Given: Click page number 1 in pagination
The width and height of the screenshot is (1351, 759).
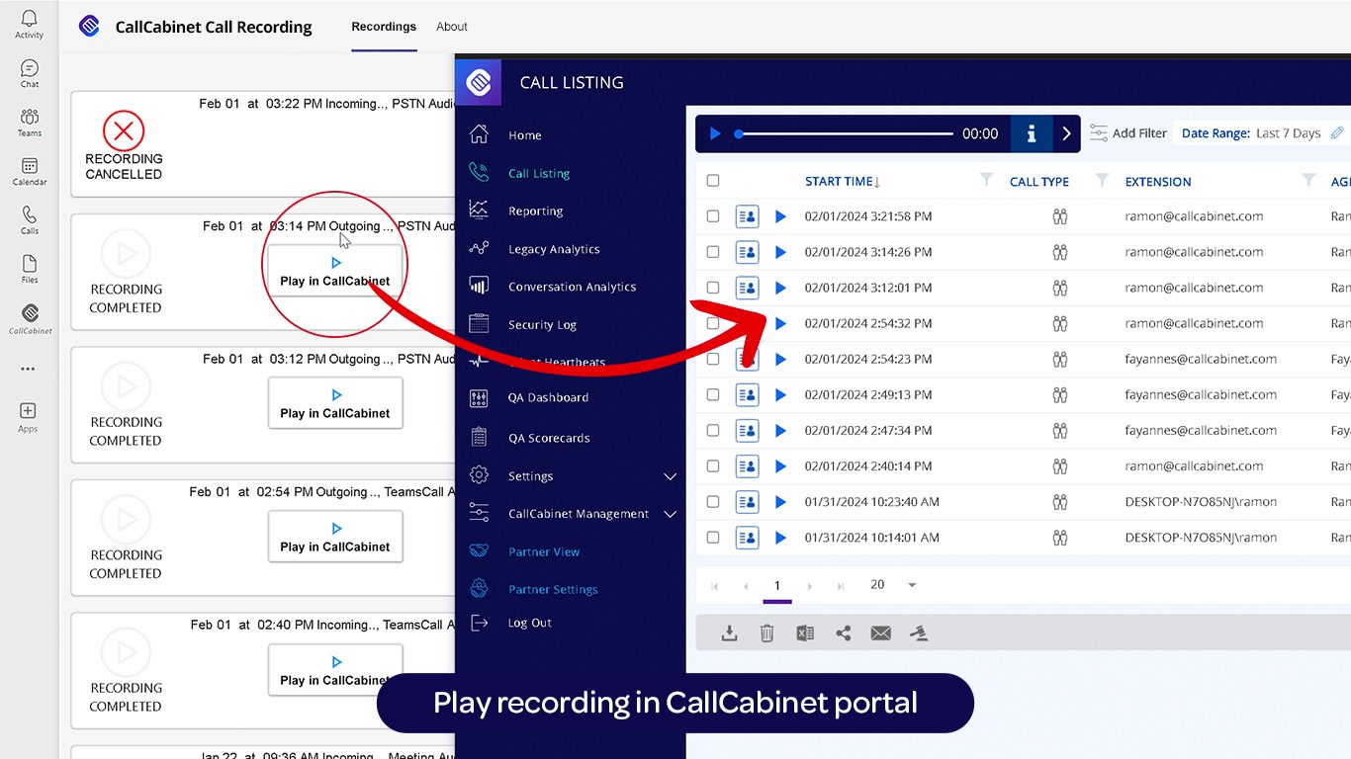Looking at the screenshot, I should pos(777,586).
